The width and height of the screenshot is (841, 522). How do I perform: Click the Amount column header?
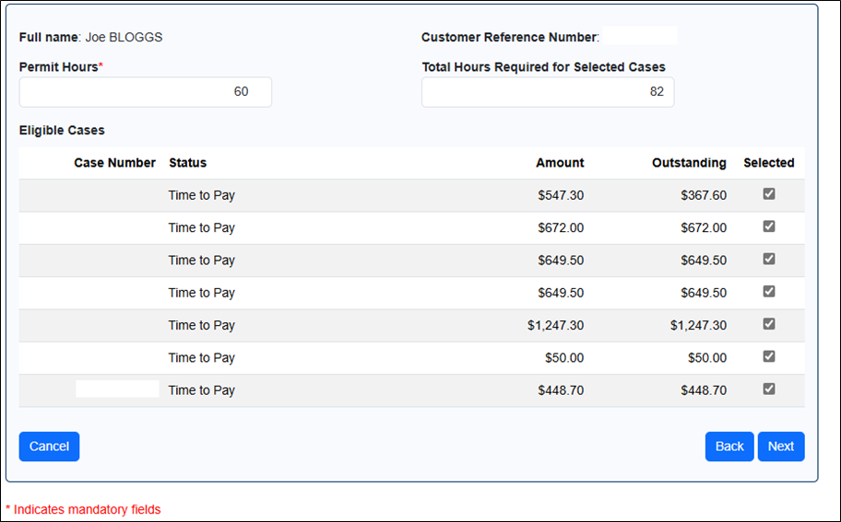coord(560,163)
